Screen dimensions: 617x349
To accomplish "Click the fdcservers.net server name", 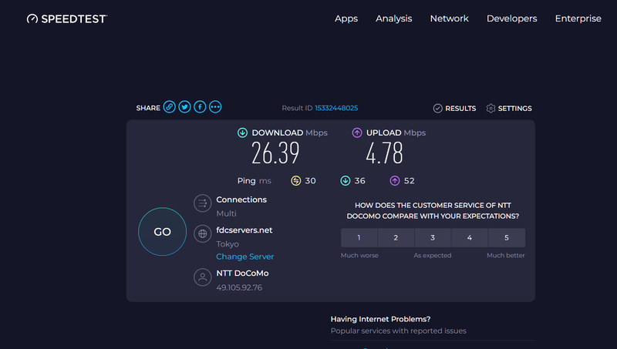I will 244,230.
